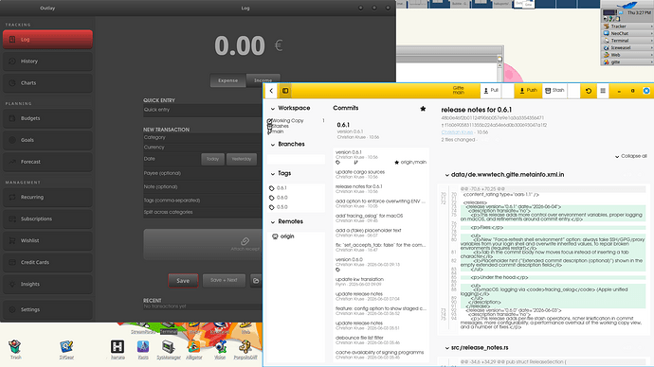This screenshot has width=654, height=367.
Task: Open Terminal entry in Deskbar
Action: tap(627, 41)
